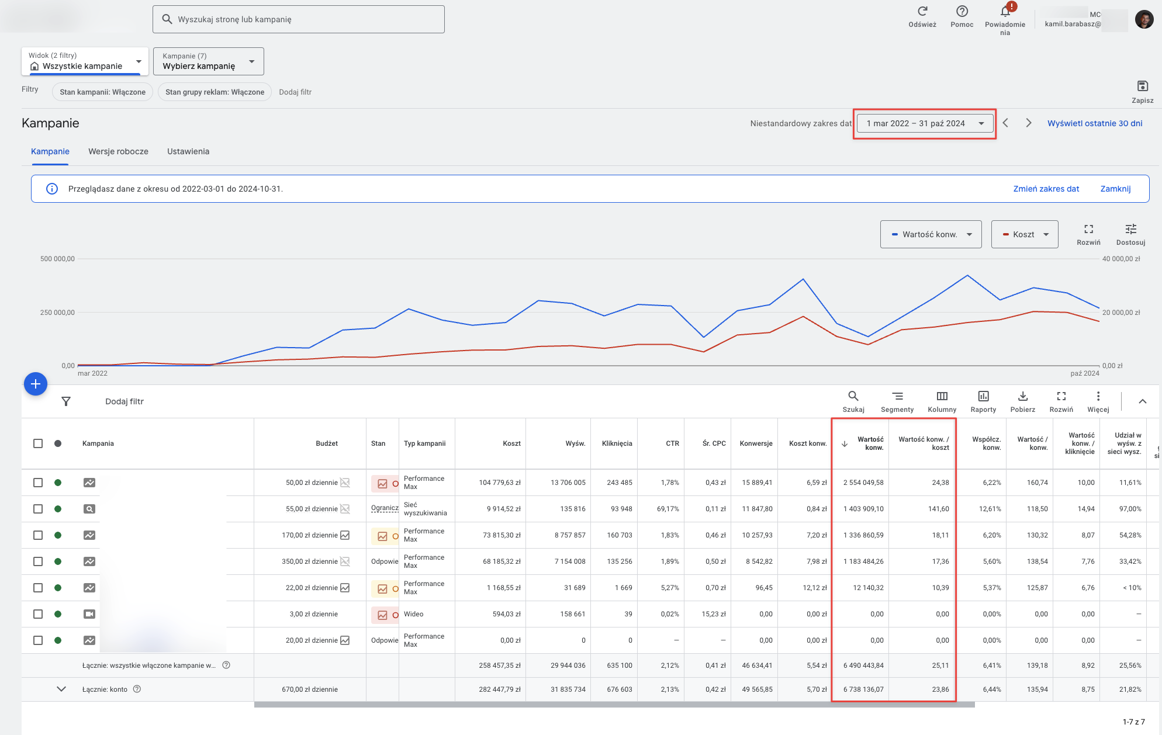
Task: Open the Segmenty tool
Action: click(x=897, y=396)
